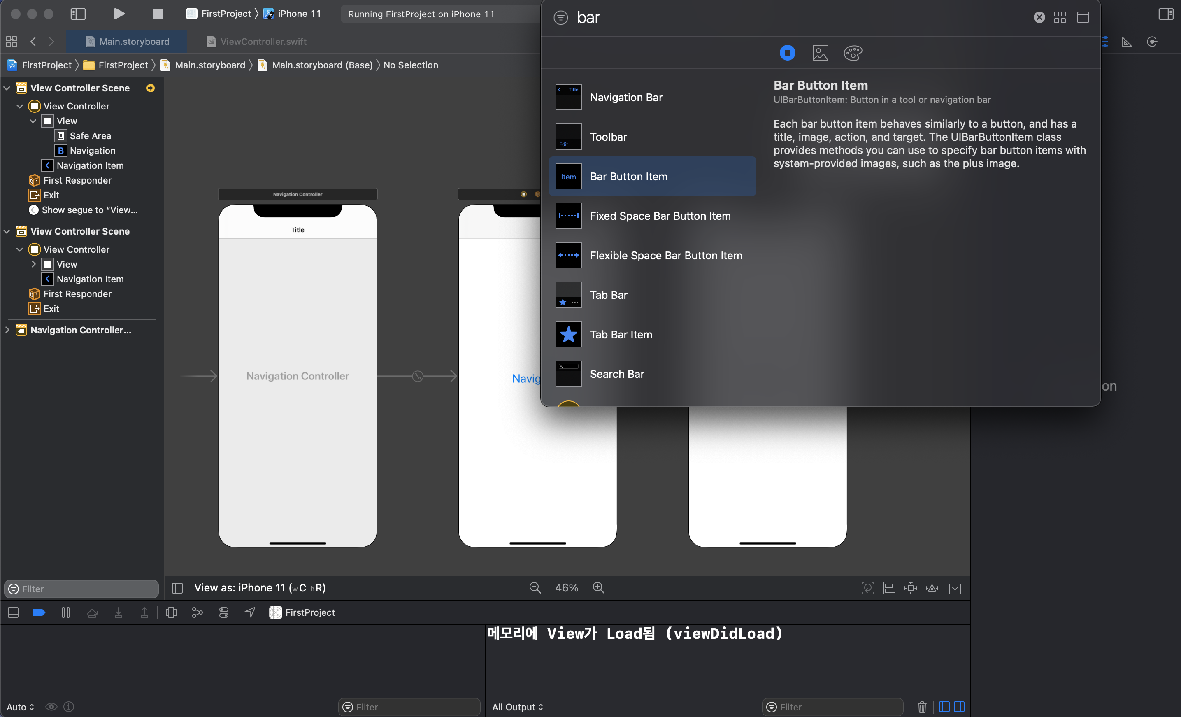This screenshot has width=1181, height=717.
Task: Stop the running FirstProject app
Action: (158, 14)
